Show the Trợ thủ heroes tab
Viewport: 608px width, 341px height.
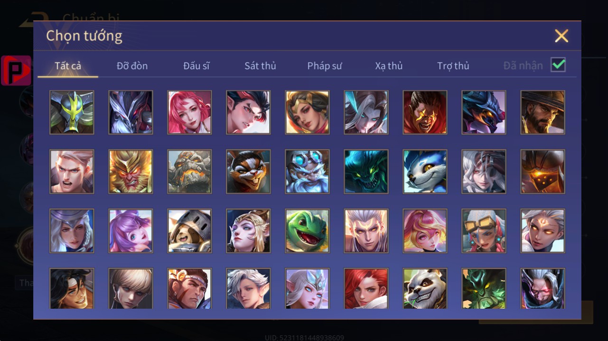point(453,66)
